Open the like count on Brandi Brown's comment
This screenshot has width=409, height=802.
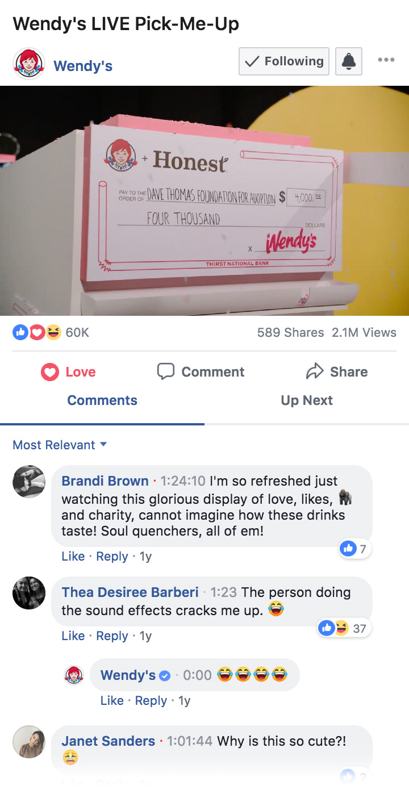click(x=355, y=549)
